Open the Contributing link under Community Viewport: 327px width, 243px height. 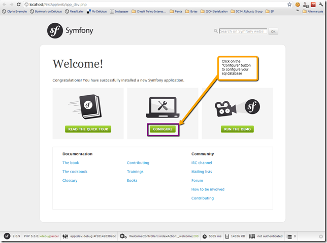pyautogui.click(x=203, y=198)
